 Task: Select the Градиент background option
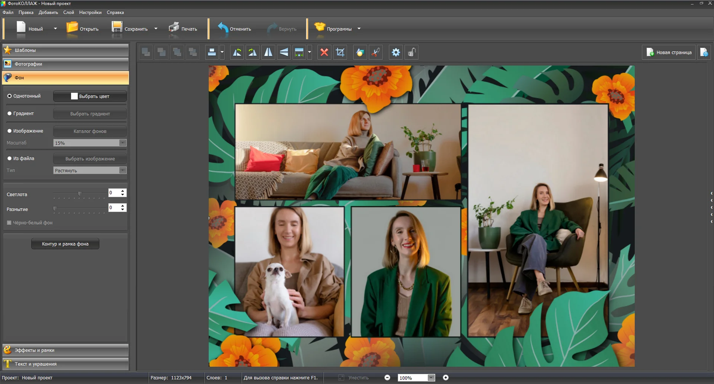[x=10, y=113]
